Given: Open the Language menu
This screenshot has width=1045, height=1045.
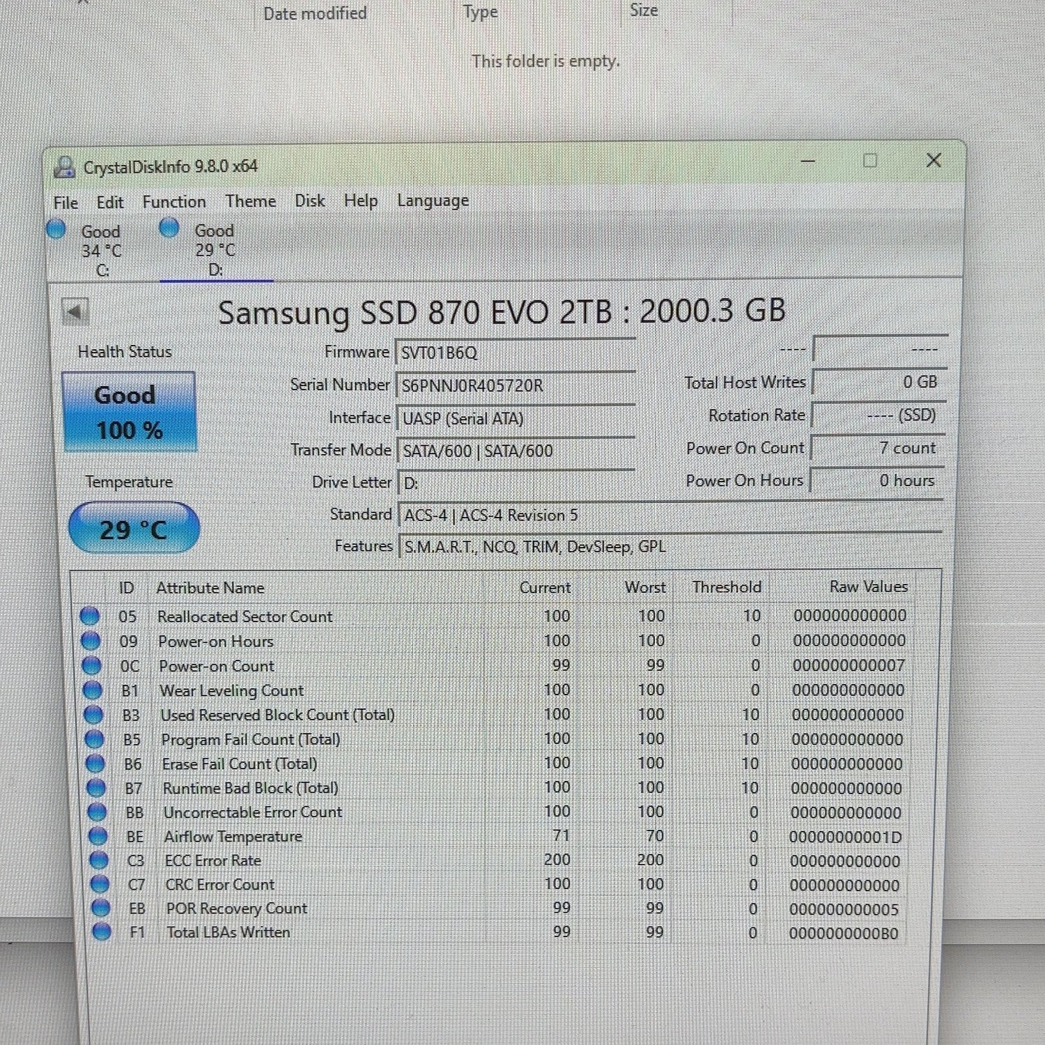Looking at the screenshot, I should (433, 201).
